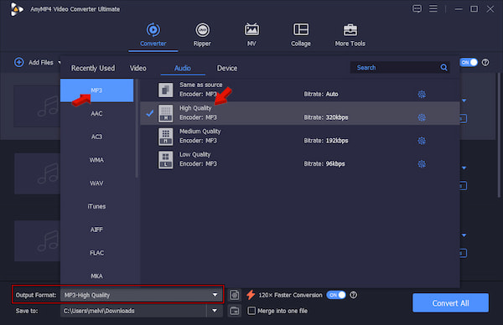The height and width of the screenshot is (325, 503).
Task: Open the Converter tab
Action: [153, 35]
